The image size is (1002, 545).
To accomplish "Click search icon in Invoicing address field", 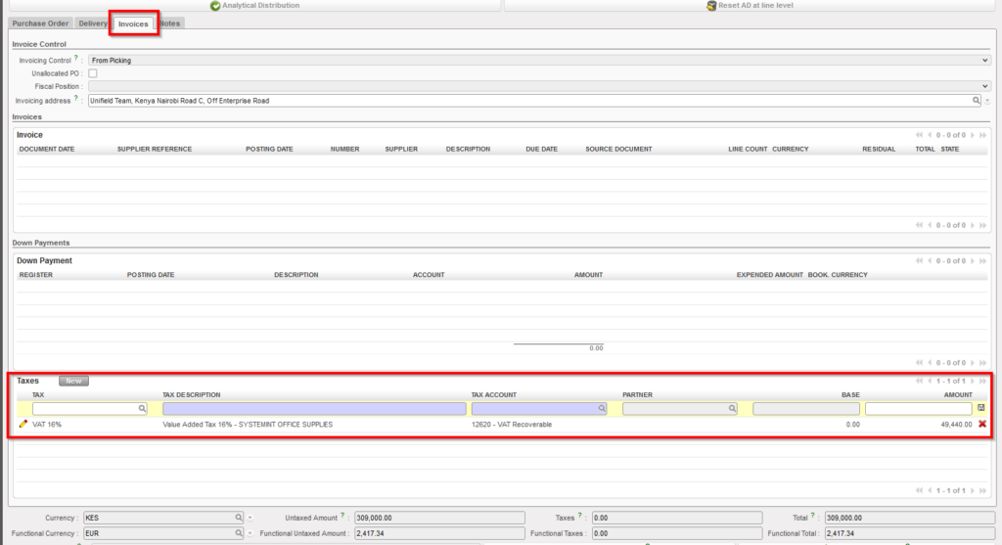I will pos(976,101).
